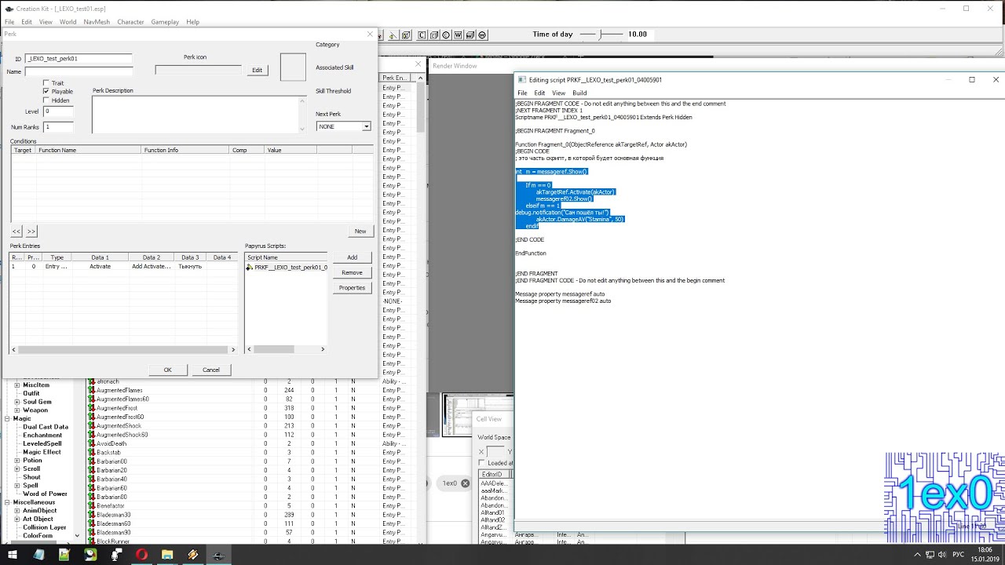Open the Windows Start menu
This screenshot has width=1005, height=565.
(13, 554)
